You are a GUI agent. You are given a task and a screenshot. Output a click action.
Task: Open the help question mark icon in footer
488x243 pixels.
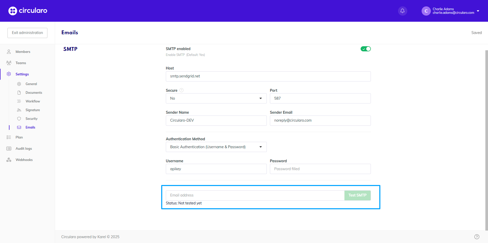pos(477,237)
